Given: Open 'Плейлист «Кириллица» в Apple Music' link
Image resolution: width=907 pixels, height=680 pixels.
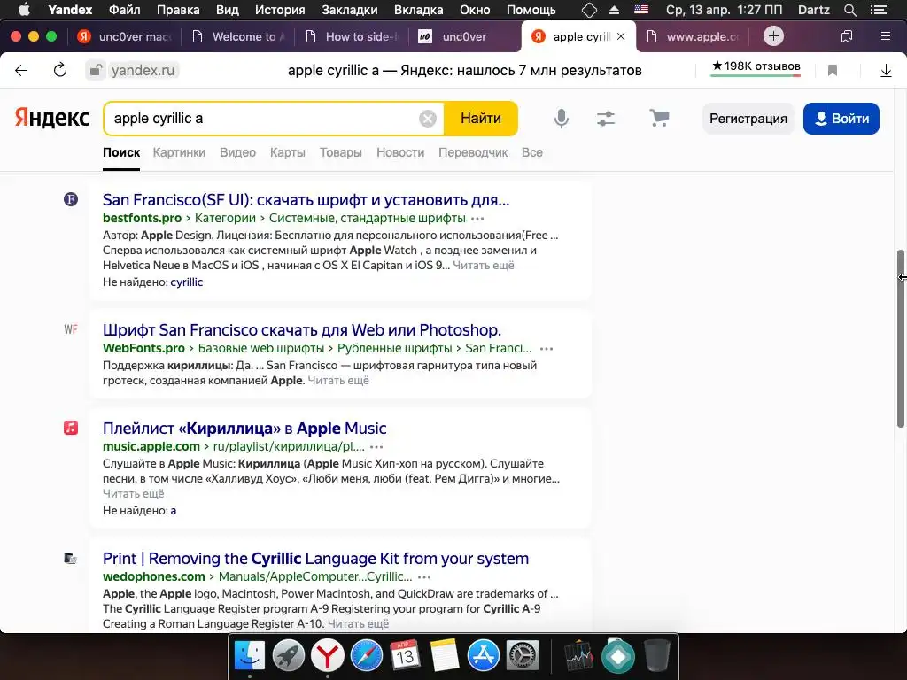Looking at the screenshot, I should 244,429.
